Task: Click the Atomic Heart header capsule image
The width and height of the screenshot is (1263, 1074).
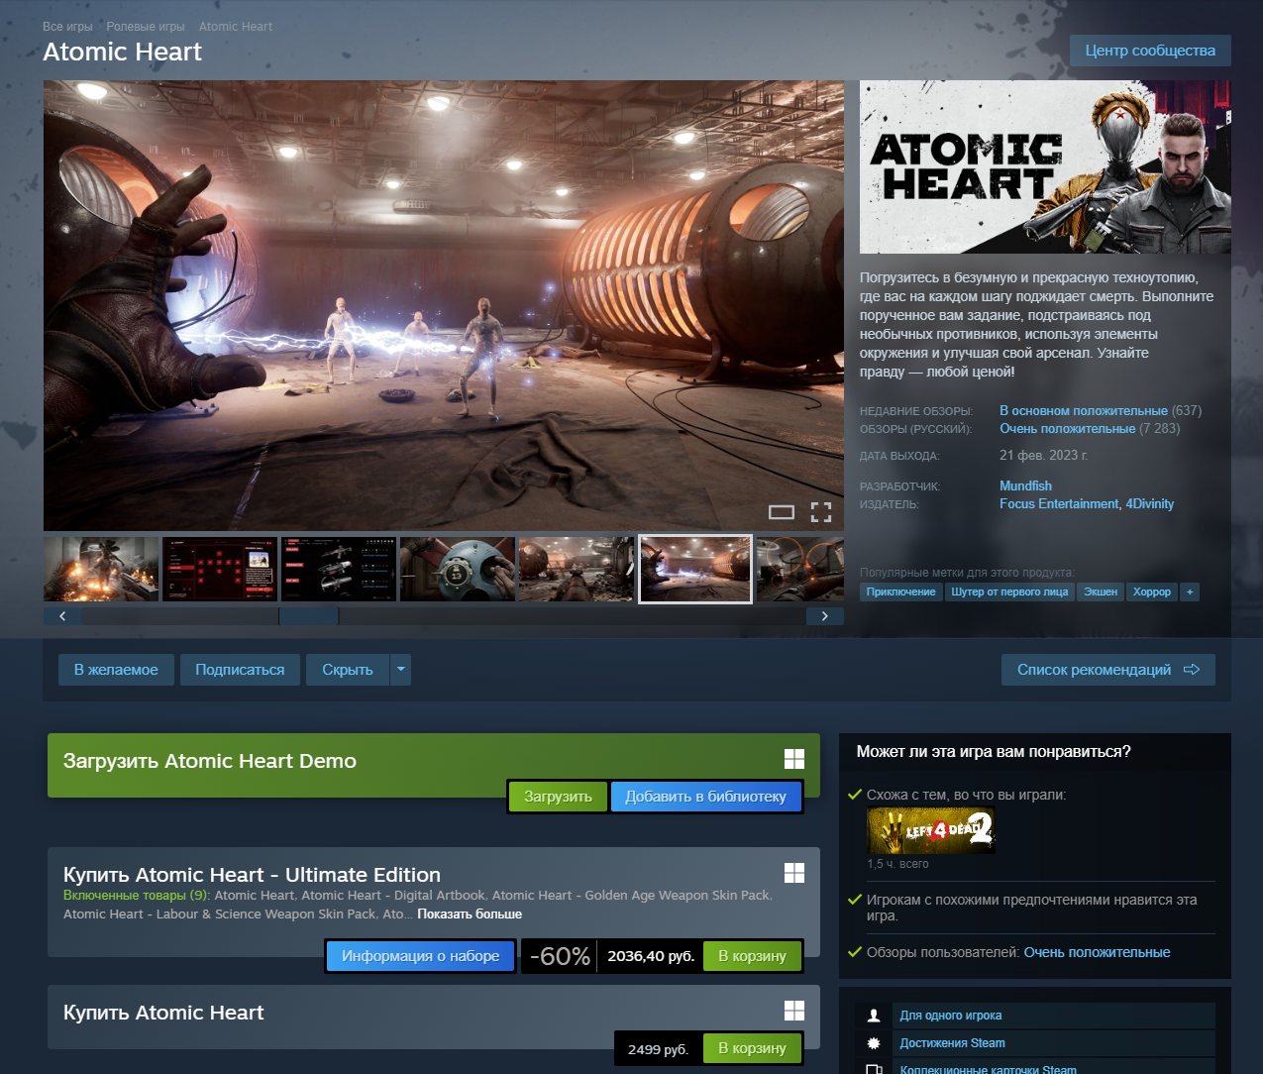Action: pos(1045,166)
